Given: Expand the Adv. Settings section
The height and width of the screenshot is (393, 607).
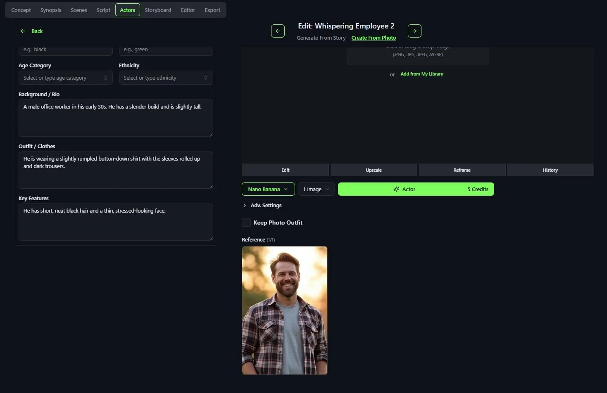Looking at the screenshot, I should tap(262, 205).
